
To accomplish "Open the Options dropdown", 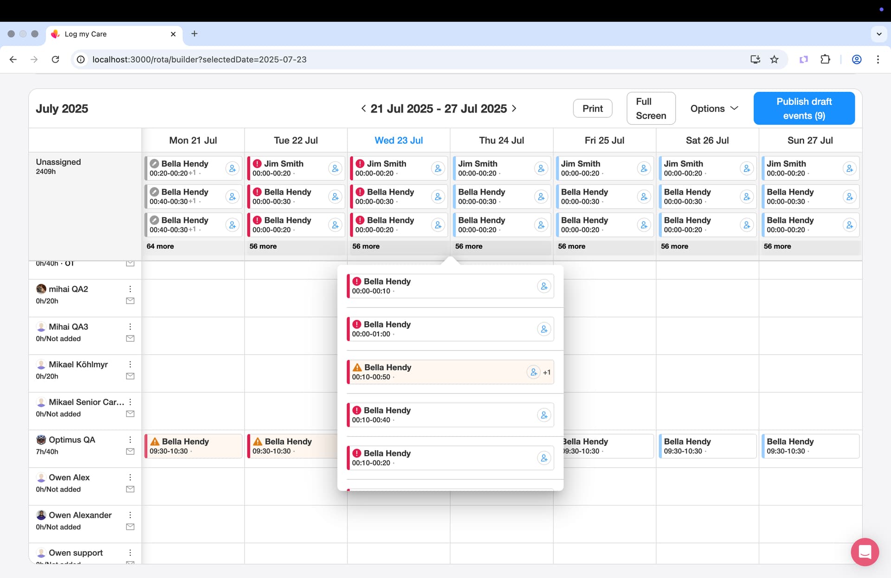I will pyautogui.click(x=714, y=108).
